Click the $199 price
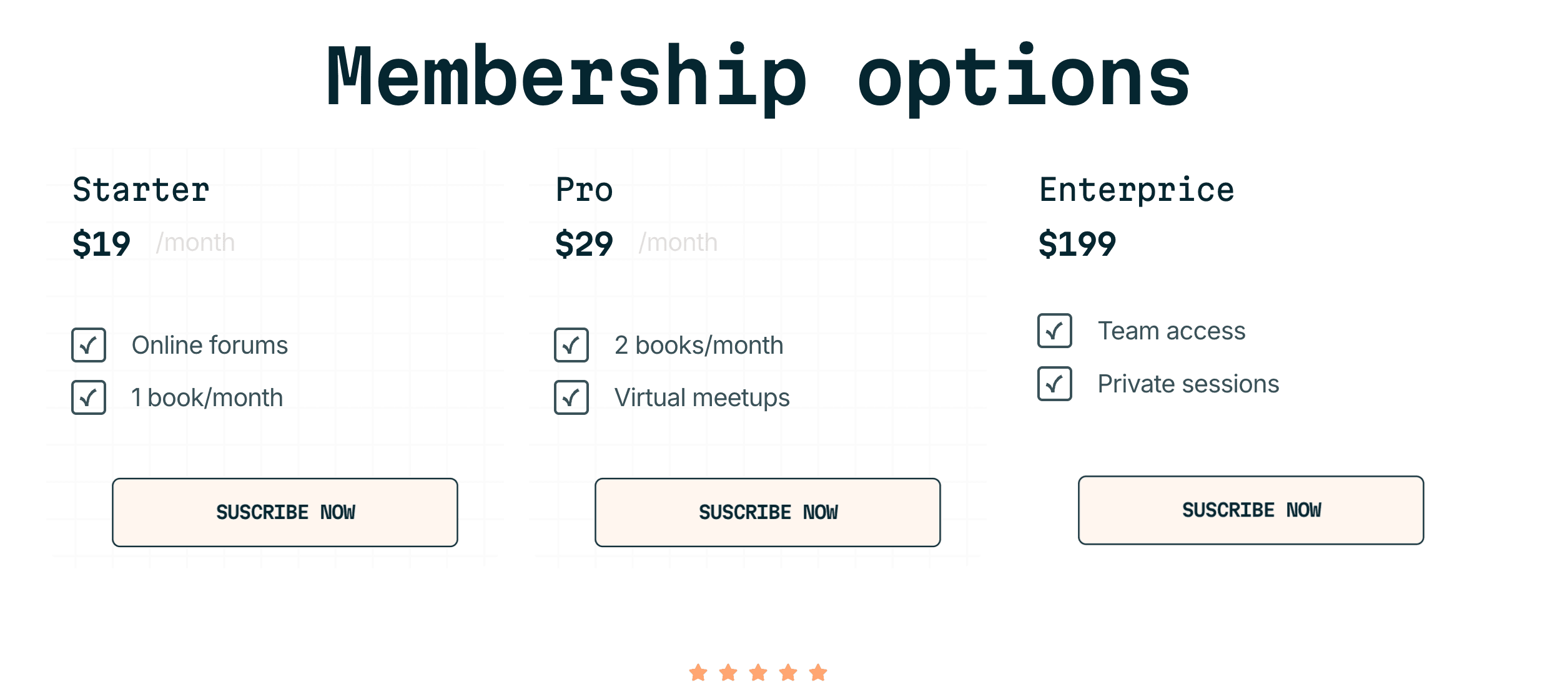The image size is (1555, 700). tap(1077, 243)
